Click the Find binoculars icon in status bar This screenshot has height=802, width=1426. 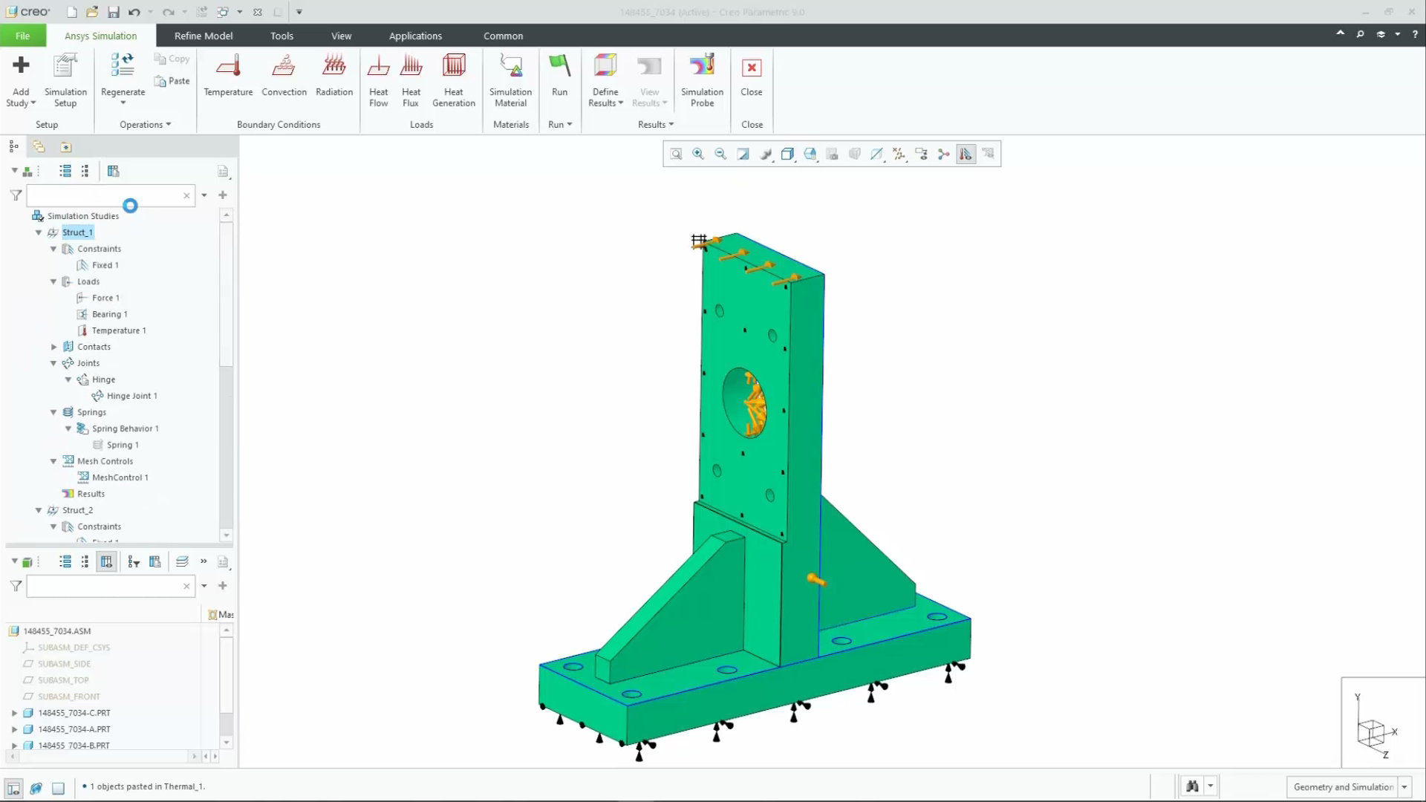tap(1192, 786)
